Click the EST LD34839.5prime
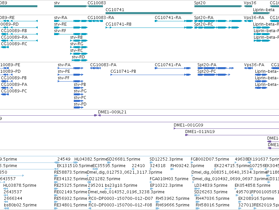Viewport: 279px width, 210px height. pos(211,185)
